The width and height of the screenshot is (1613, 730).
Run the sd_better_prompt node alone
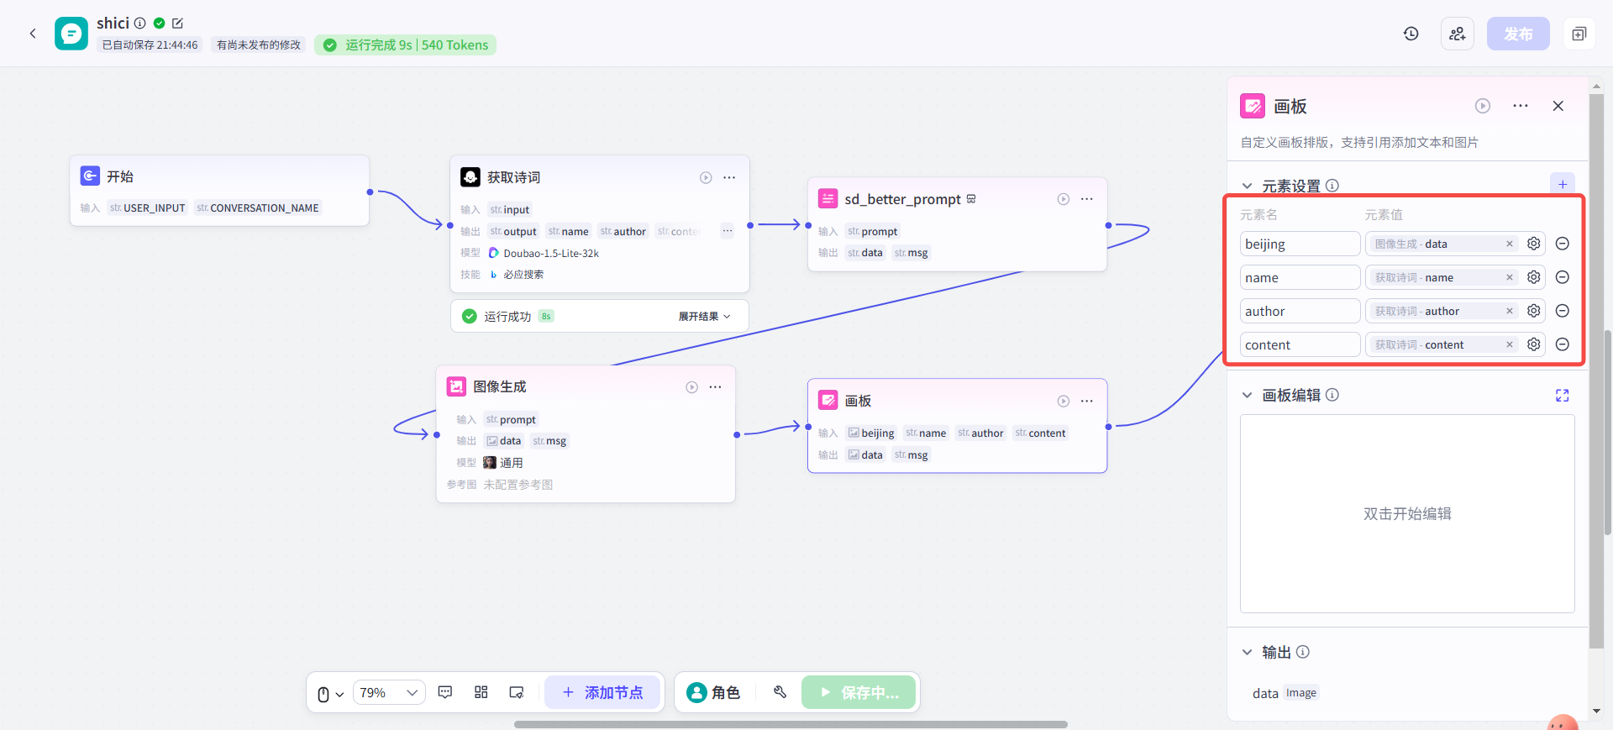[1064, 199]
